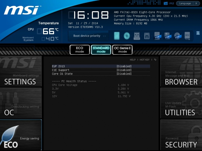
Task: Open the BROWSER panel
Action: pos(181,71)
